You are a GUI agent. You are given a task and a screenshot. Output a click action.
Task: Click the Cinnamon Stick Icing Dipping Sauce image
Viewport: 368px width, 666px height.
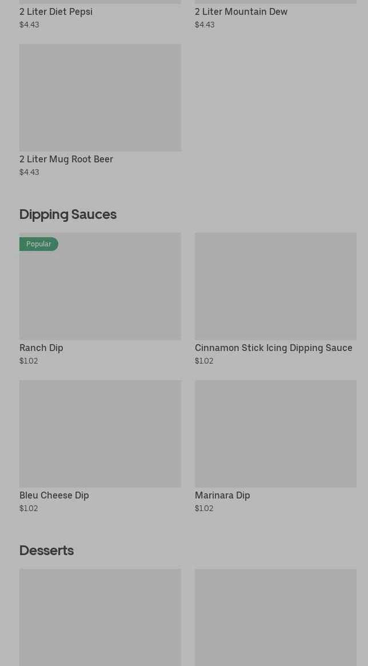(x=275, y=286)
